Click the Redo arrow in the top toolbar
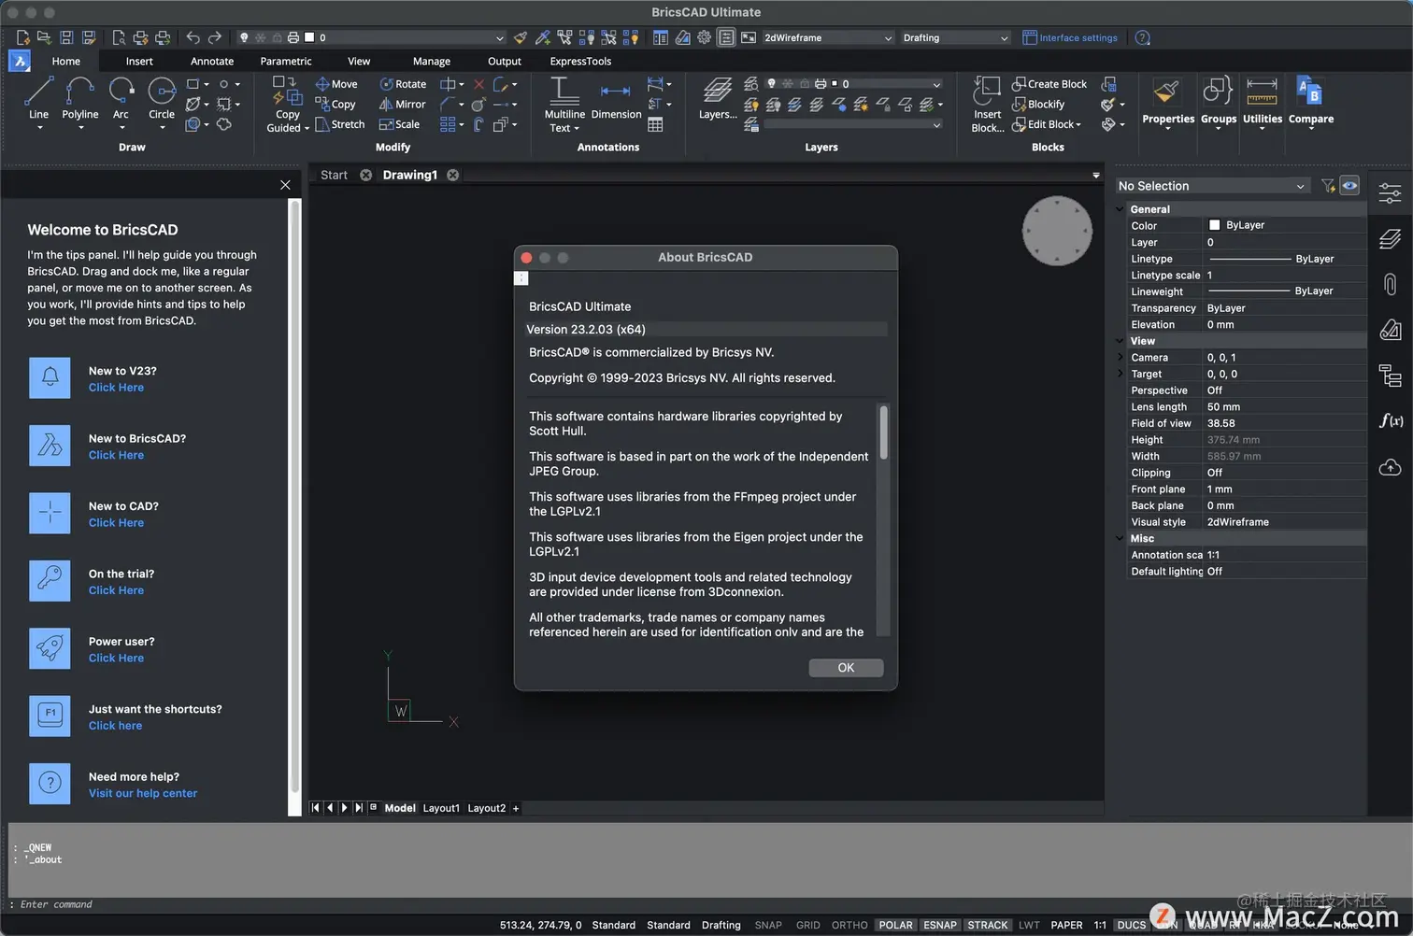 pos(215,37)
